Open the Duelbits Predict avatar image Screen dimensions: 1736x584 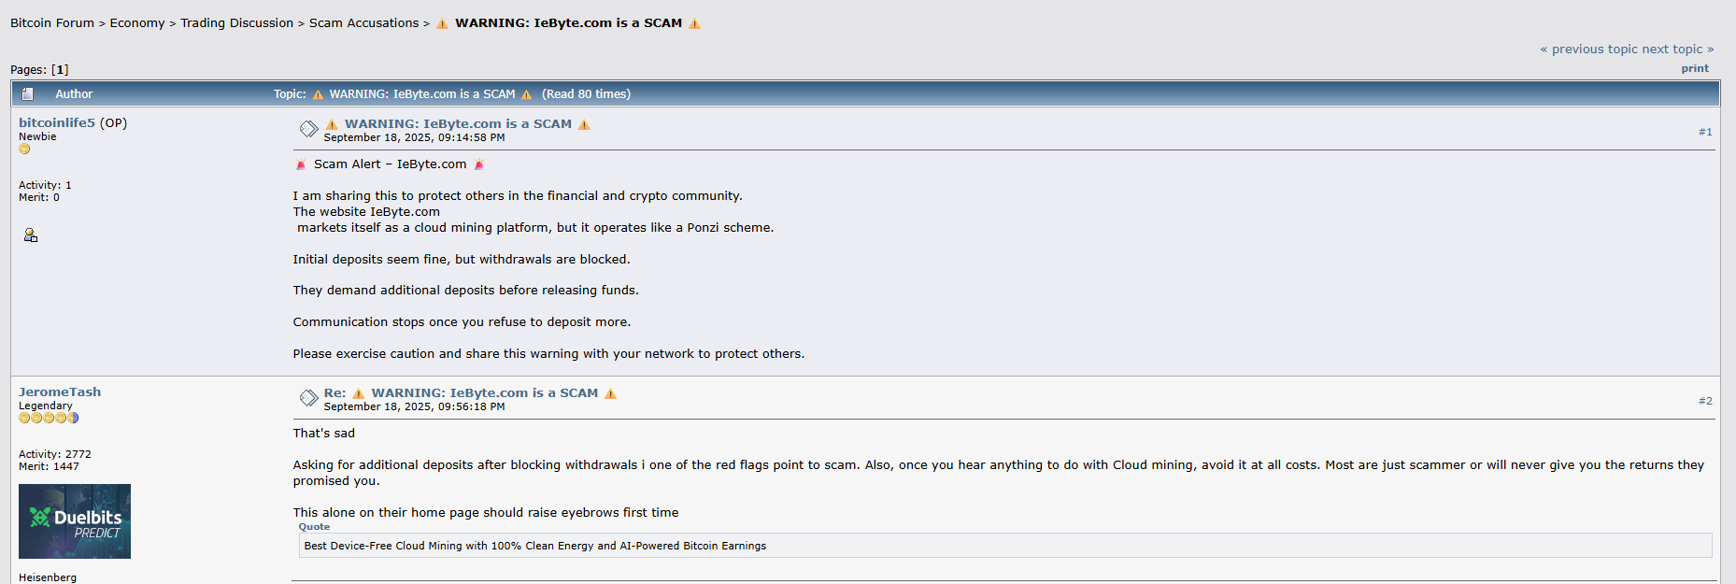point(75,520)
